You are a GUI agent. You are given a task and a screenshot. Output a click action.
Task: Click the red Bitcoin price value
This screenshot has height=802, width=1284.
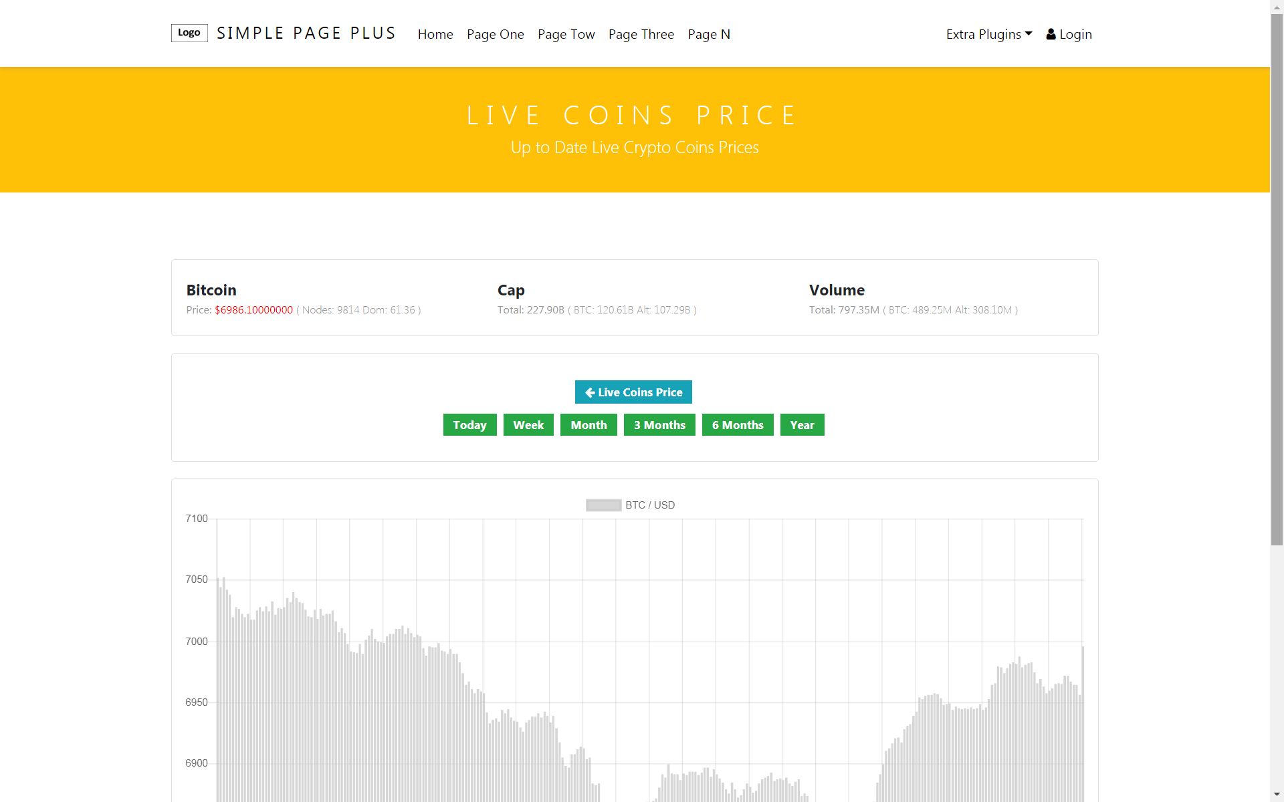click(x=253, y=310)
